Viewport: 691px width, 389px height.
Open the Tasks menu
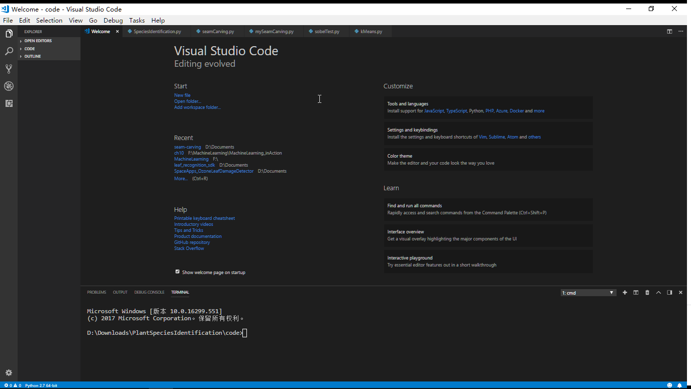tap(137, 21)
